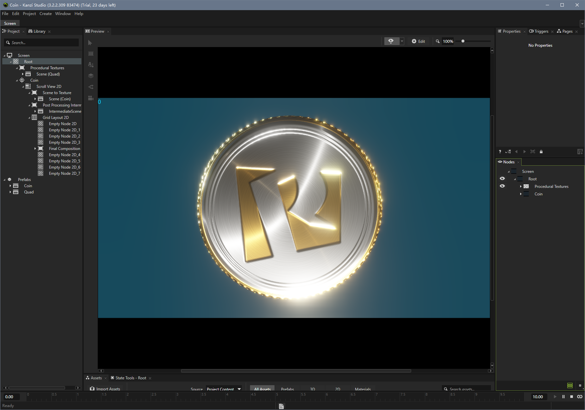Stop the timeline playback
Viewport: 585px width, 410px height.
(572, 397)
